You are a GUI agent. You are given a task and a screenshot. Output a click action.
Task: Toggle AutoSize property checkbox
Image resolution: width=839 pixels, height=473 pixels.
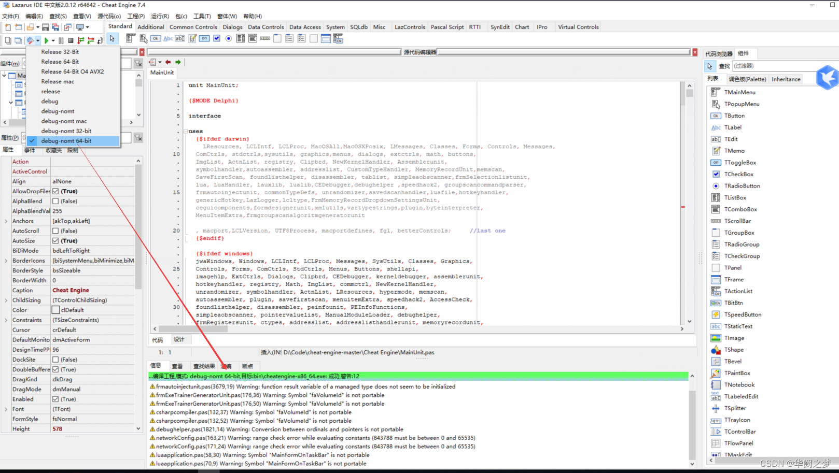click(55, 241)
